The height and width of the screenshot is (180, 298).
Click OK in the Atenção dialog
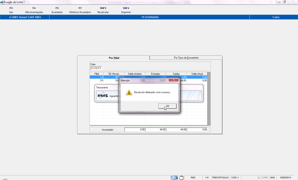tap(168, 106)
